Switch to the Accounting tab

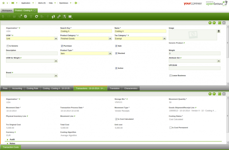pyautogui.click(x=17, y=88)
